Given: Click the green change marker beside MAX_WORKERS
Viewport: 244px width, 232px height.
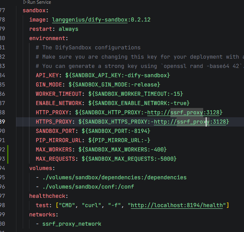Looking at the screenshot, I should [8, 149].
